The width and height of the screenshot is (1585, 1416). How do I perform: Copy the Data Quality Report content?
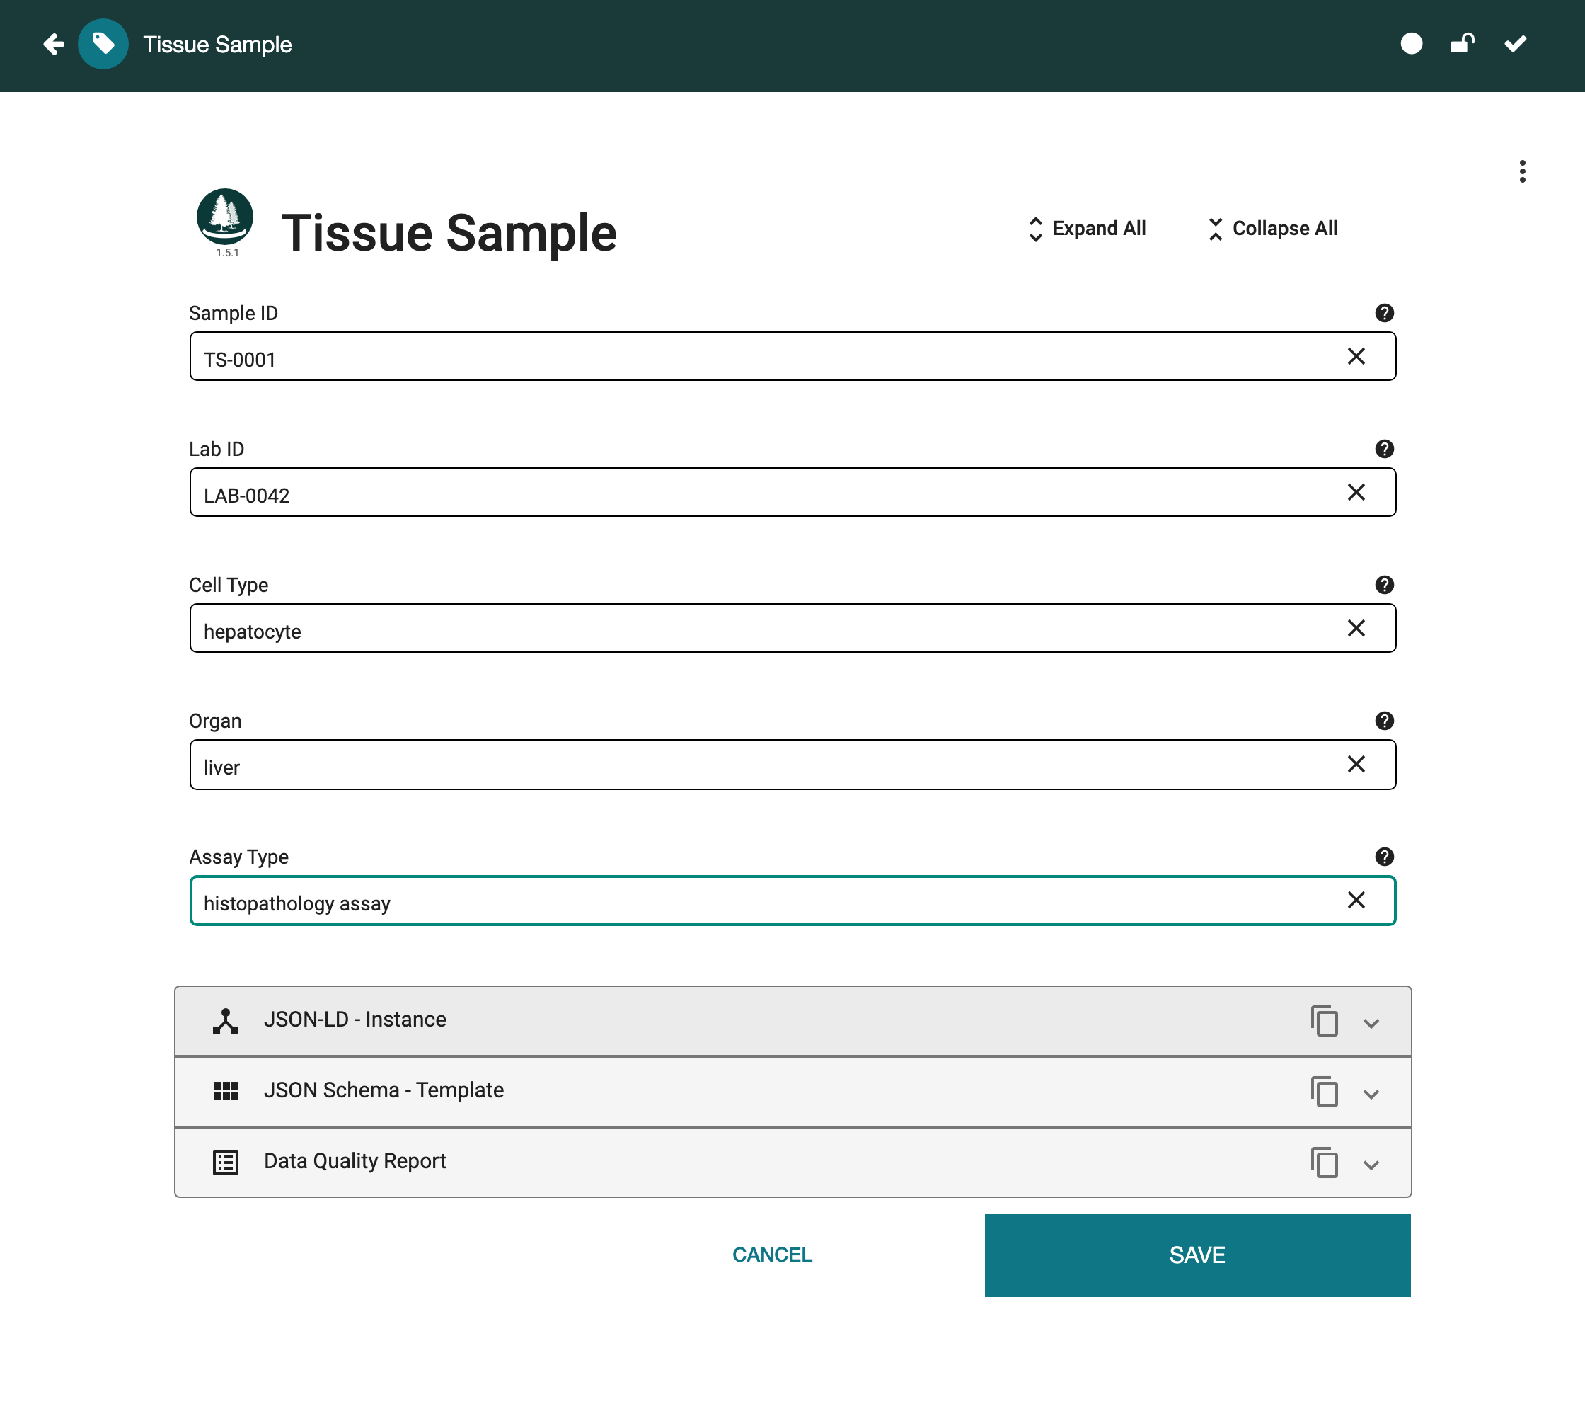point(1324,1163)
